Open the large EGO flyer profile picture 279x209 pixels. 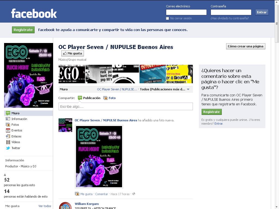click(28, 75)
